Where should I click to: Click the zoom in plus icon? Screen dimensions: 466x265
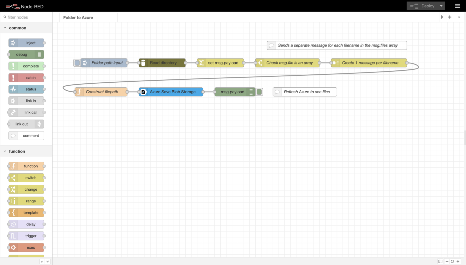[x=458, y=261]
